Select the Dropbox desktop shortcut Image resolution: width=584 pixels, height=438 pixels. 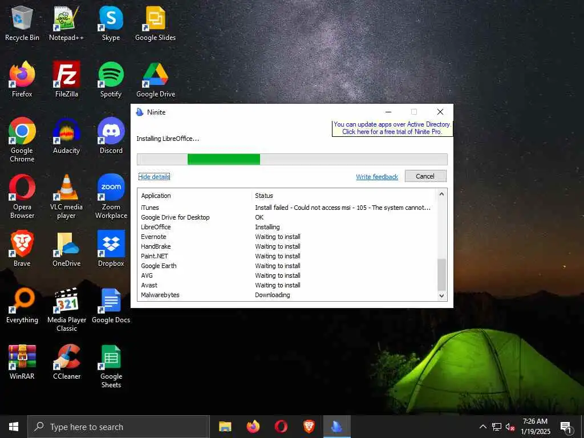(x=111, y=249)
